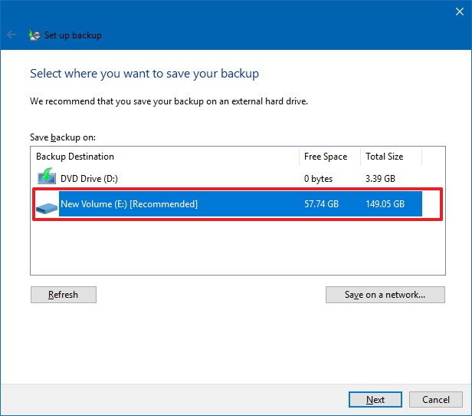Click the 149.05 GB total size value
Screen dimensions: 472x416
coord(385,204)
